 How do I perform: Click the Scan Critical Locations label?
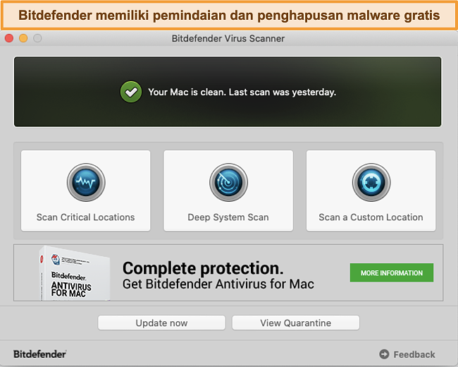85,217
